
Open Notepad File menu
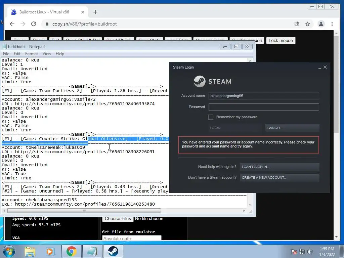point(6,54)
